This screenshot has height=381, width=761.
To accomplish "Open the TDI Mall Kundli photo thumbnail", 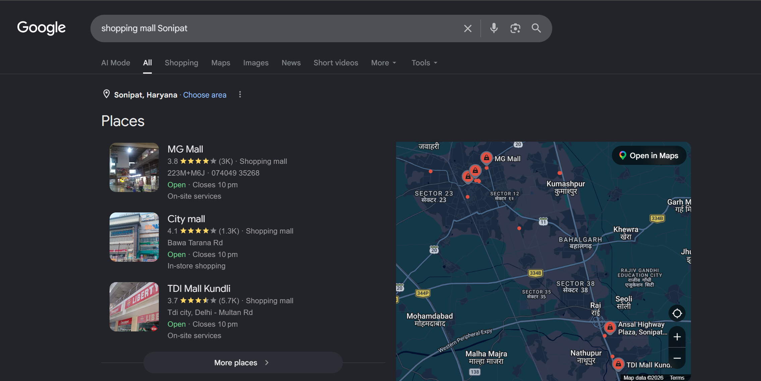I will click(x=134, y=307).
